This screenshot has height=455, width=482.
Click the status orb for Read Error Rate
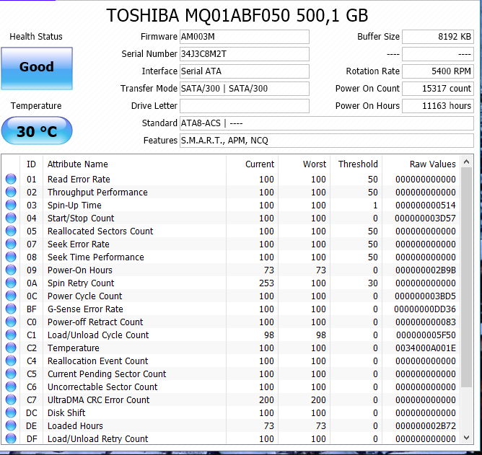[x=11, y=179]
